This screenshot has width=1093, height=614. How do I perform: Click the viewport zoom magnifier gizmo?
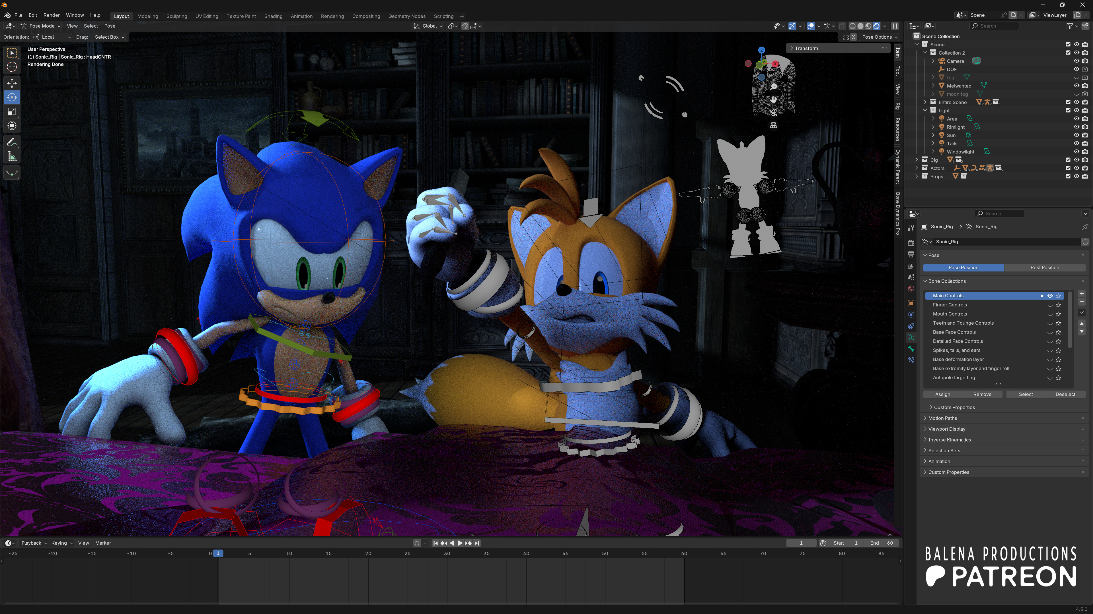point(774,86)
